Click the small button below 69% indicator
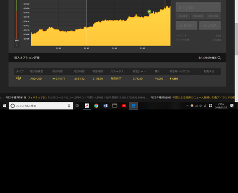238x193 pixels. tap(17, 45)
